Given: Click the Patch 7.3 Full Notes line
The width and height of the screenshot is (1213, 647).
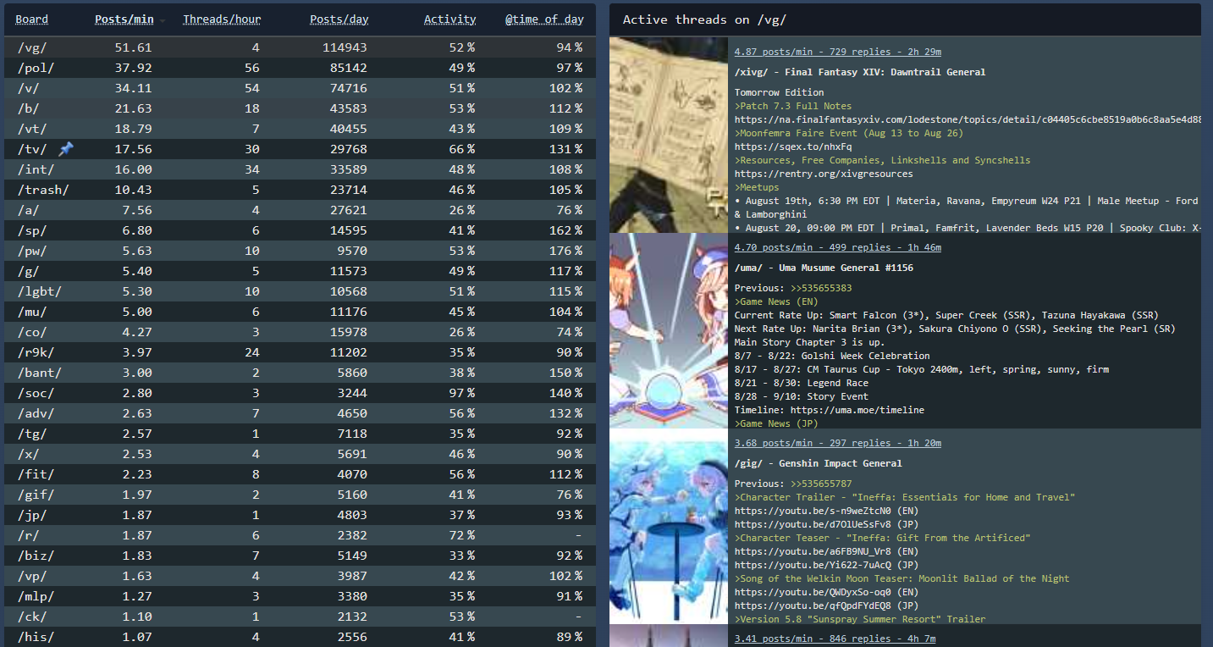Looking at the screenshot, I should (793, 106).
